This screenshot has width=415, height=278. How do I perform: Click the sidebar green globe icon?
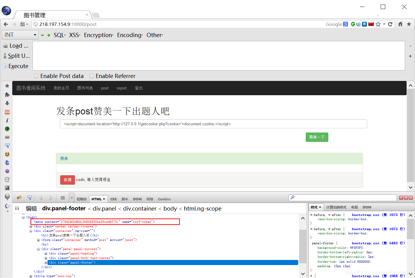tap(7, 129)
